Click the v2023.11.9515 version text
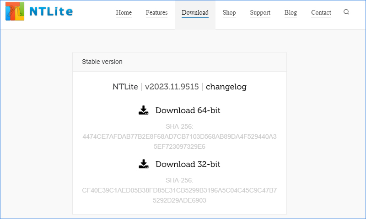 [172, 87]
